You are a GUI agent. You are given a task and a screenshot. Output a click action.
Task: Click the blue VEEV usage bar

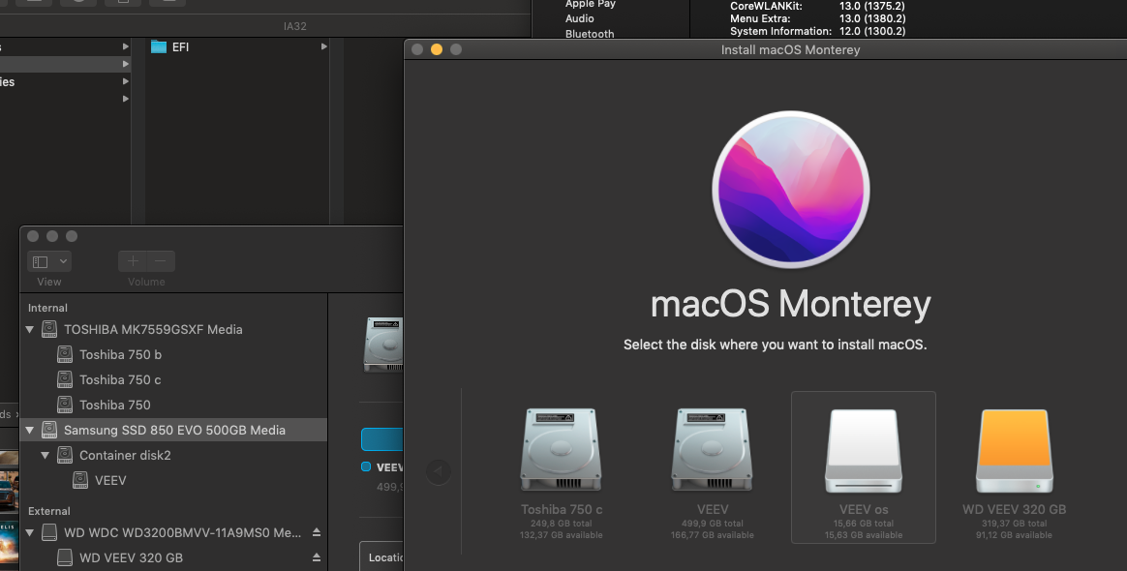coord(381,438)
